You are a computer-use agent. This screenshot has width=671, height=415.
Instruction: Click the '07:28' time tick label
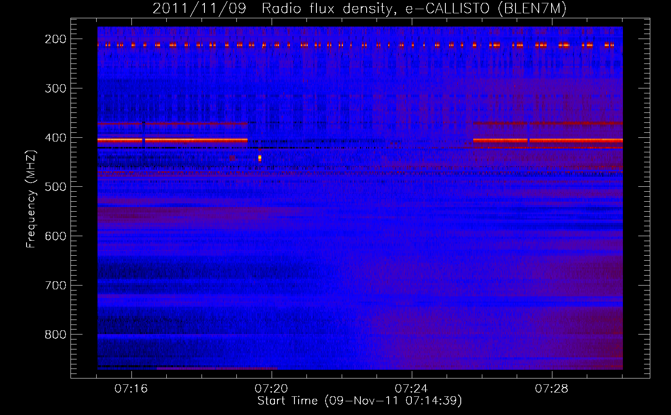[552, 388]
